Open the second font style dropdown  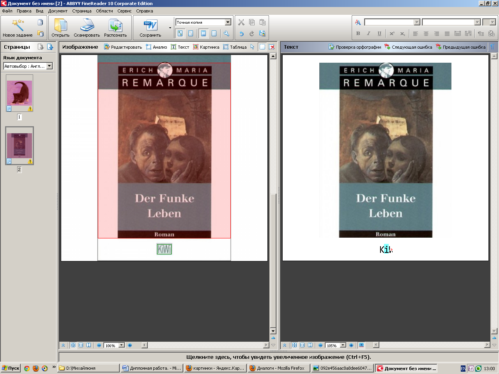click(477, 22)
